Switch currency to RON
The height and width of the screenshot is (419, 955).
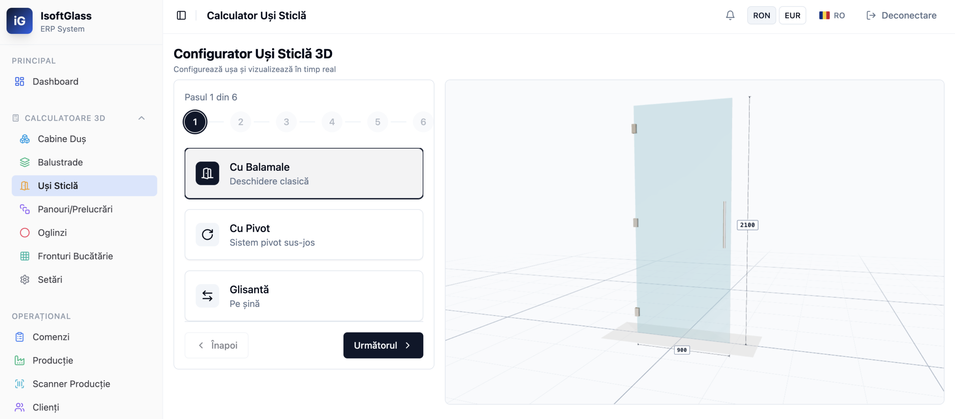(x=761, y=15)
